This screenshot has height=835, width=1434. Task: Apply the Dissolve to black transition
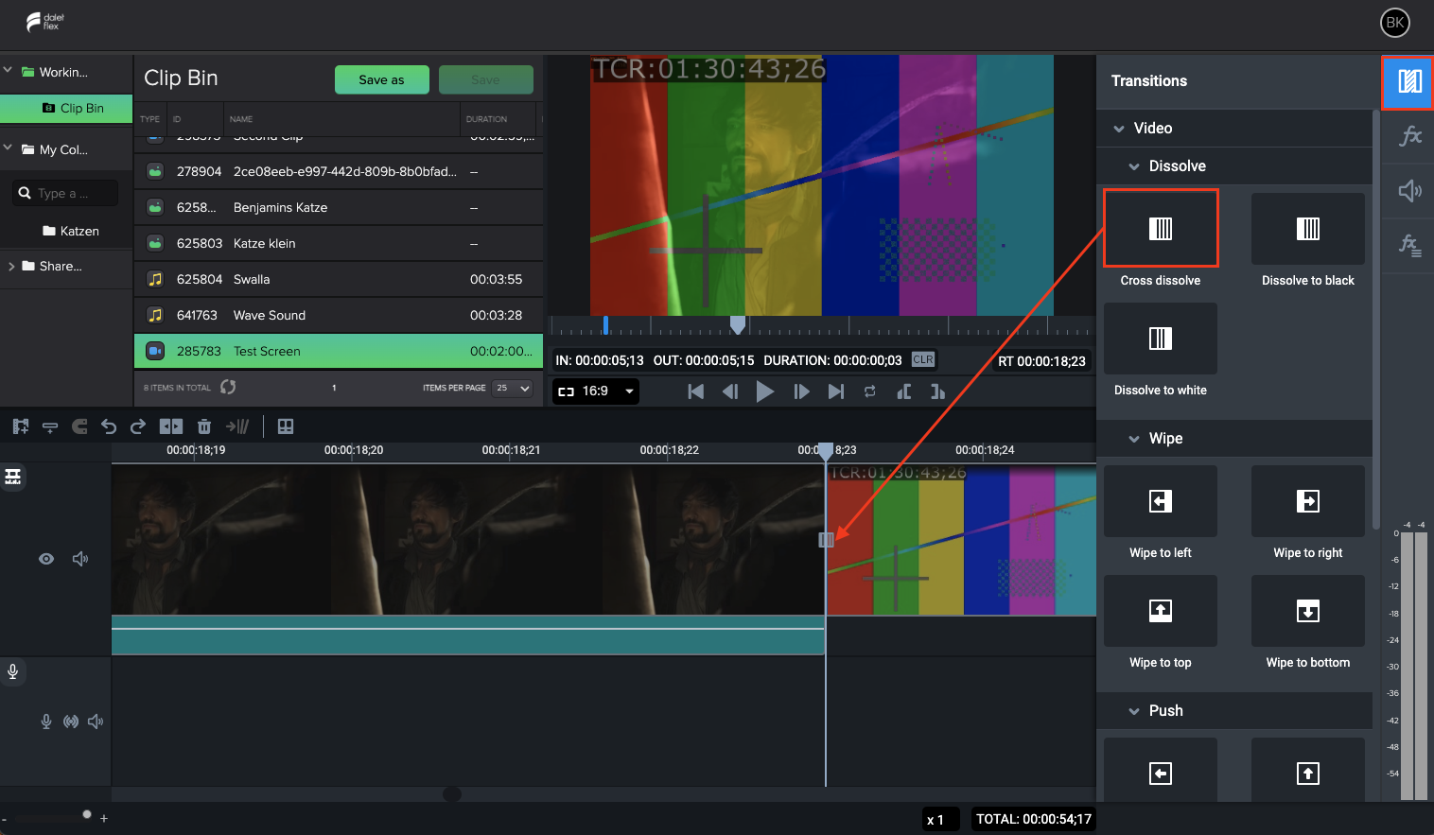pyautogui.click(x=1308, y=229)
